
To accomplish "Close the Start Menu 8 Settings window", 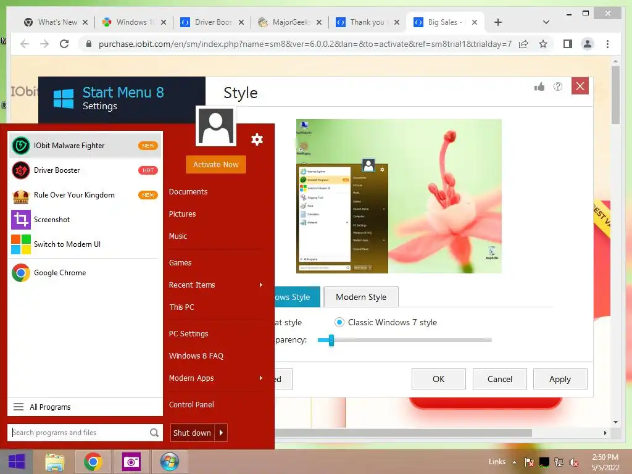I will pos(580,86).
